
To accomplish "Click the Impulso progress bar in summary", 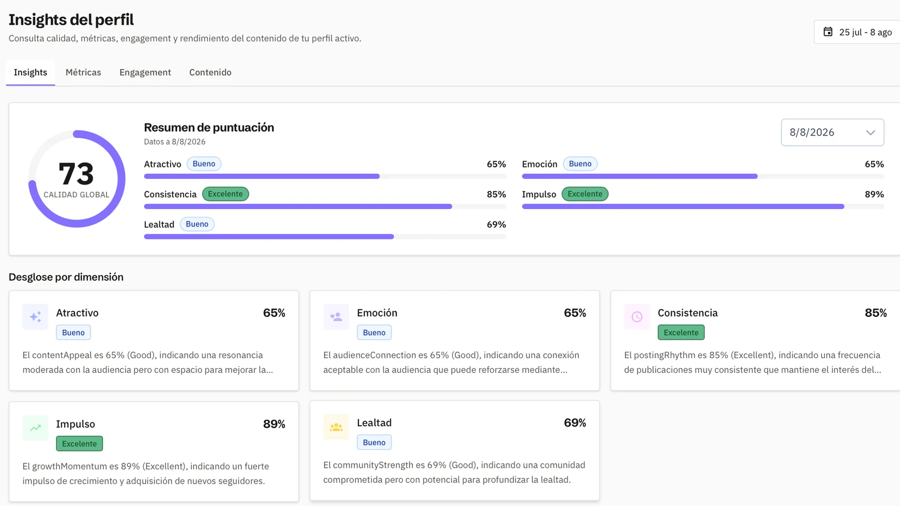I will [703, 207].
